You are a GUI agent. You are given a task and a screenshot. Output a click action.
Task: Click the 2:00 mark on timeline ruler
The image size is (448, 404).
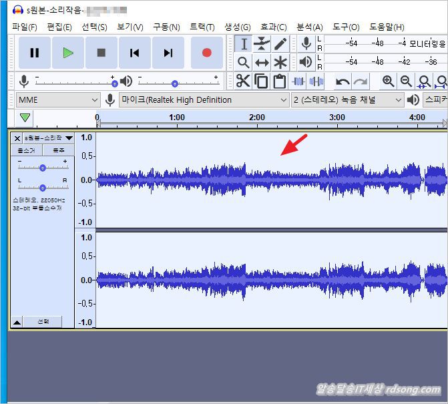coord(257,118)
